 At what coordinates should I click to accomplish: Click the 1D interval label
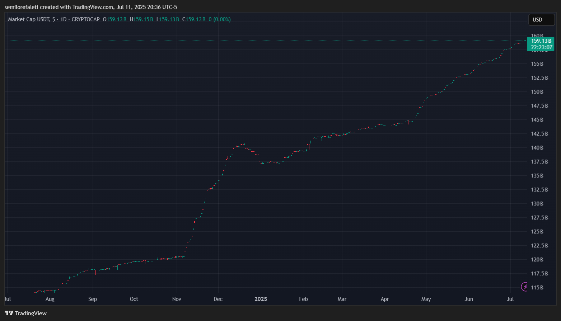pos(64,19)
